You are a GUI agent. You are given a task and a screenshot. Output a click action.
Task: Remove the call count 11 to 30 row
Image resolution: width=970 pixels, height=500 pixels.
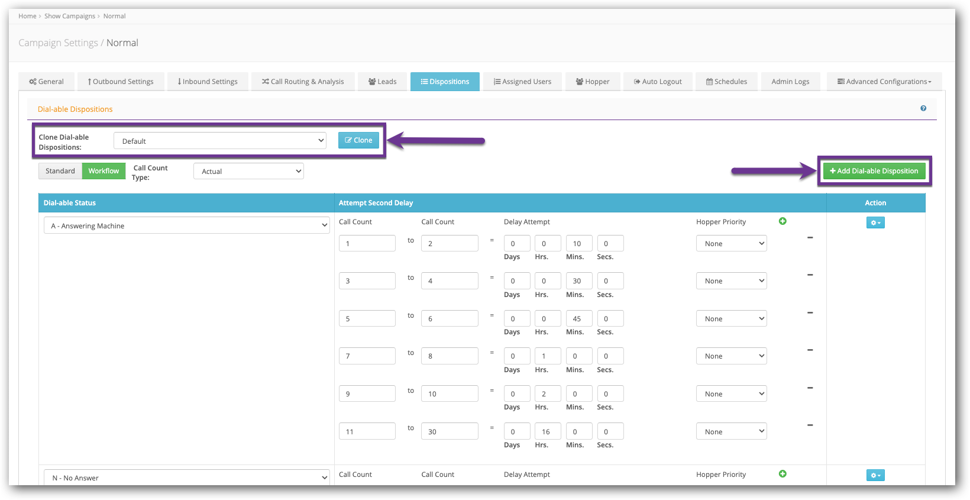(810, 425)
